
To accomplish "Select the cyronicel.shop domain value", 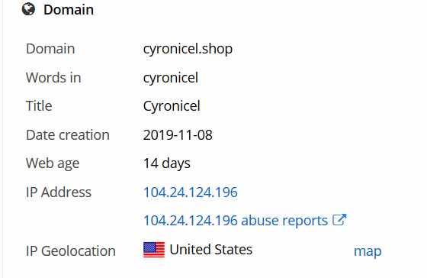I will point(188,49).
